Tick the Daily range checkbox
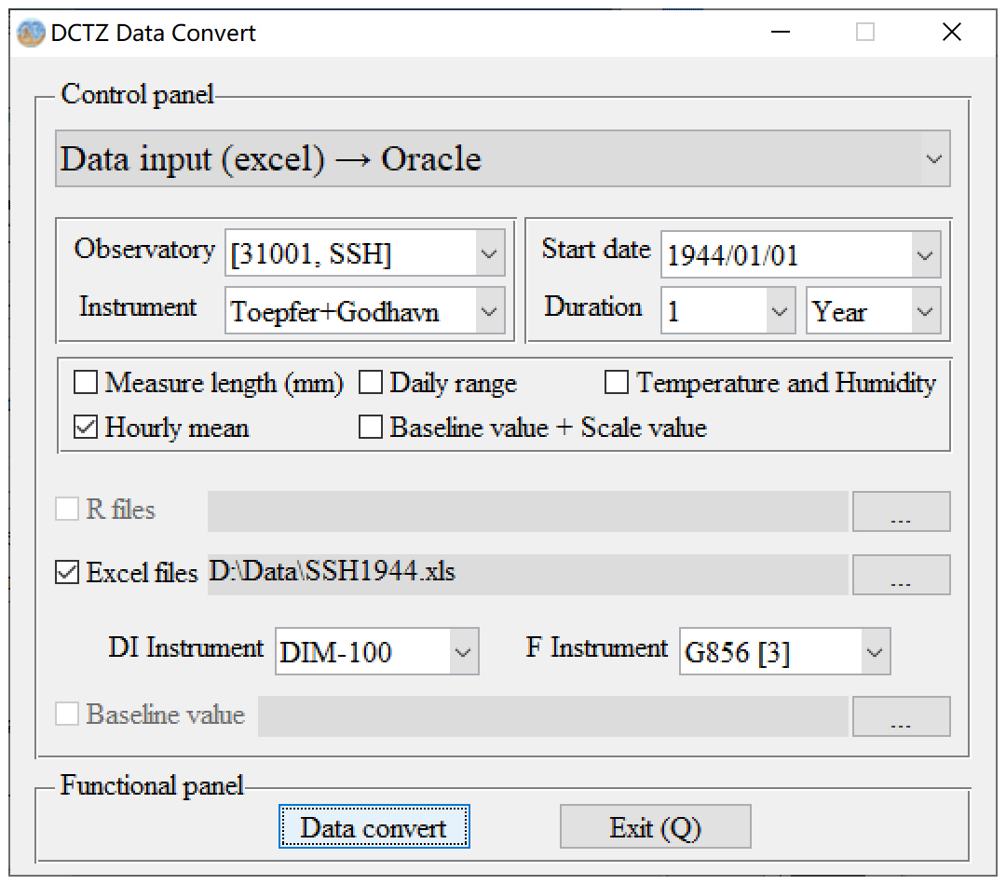Screen dimensions: 1006x885 pos(371,383)
